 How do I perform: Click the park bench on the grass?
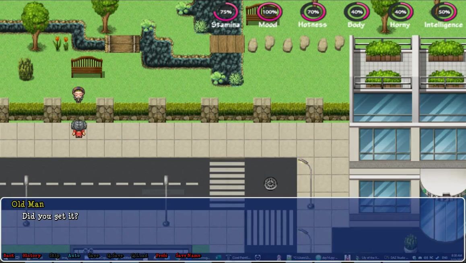coord(87,67)
